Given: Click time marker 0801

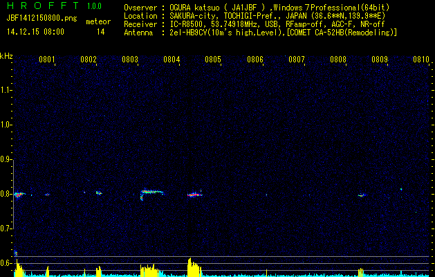Looking at the screenshot, I should 47,60.
